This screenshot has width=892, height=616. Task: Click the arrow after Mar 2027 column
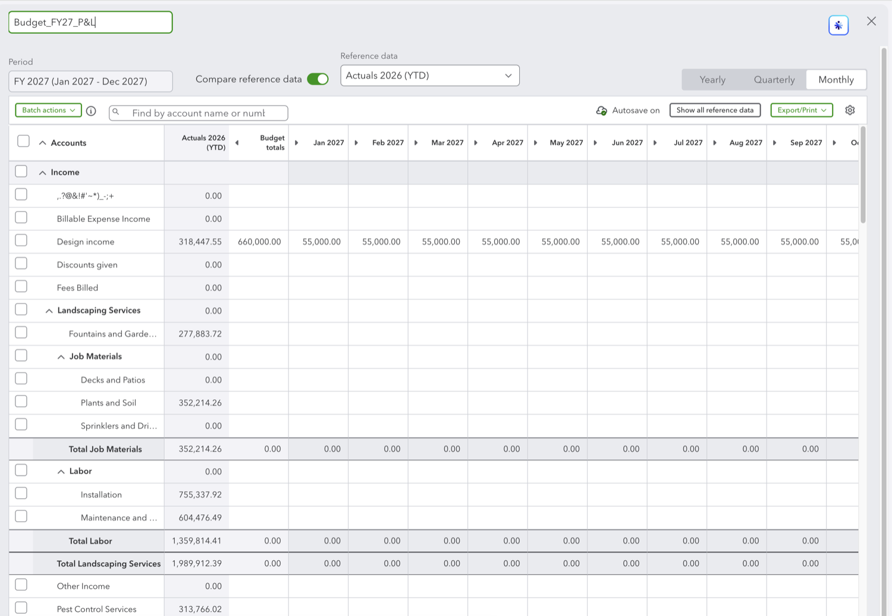click(476, 143)
